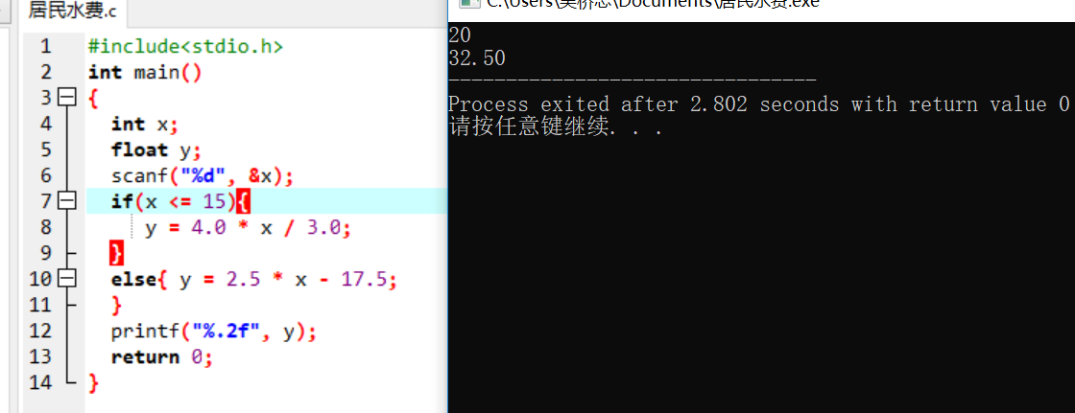Screen dimensions: 1075x413
Task: Click line number 14 in the gutter
Action: coord(40,382)
